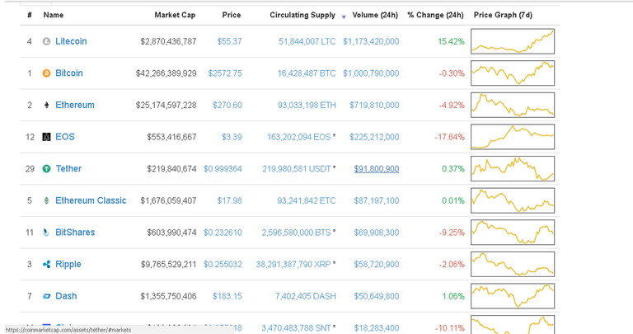The image size is (633, 334).
Task: Click Tether volume $91,800,900 link
Action: pyautogui.click(x=377, y=169)
